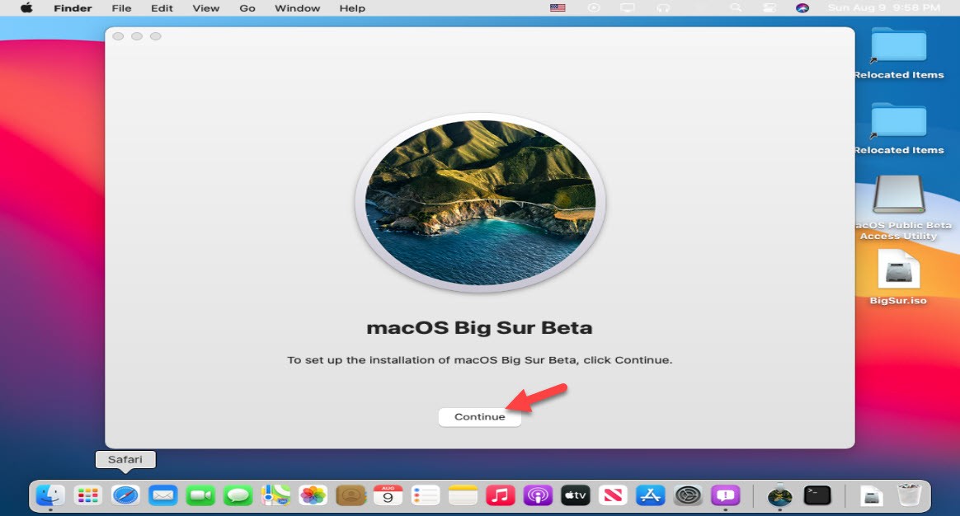Open the Maps application
This screenshot has width=960, height=516.
(275, 495)
